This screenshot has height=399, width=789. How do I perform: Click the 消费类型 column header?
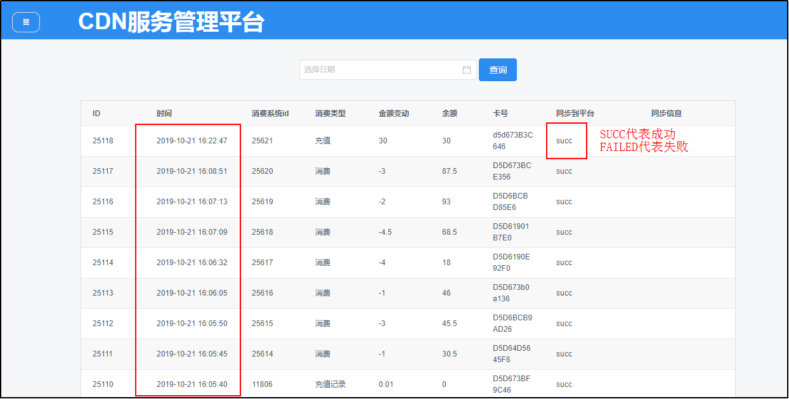[x=330, y=114]
